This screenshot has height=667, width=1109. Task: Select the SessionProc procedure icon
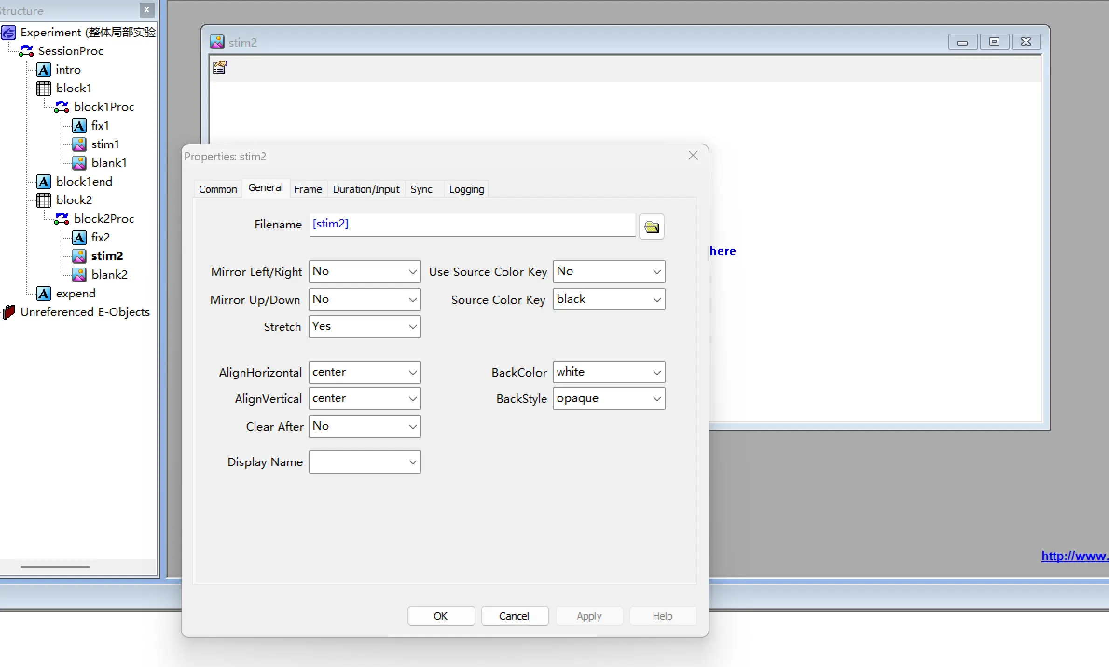tap(26, 51)
